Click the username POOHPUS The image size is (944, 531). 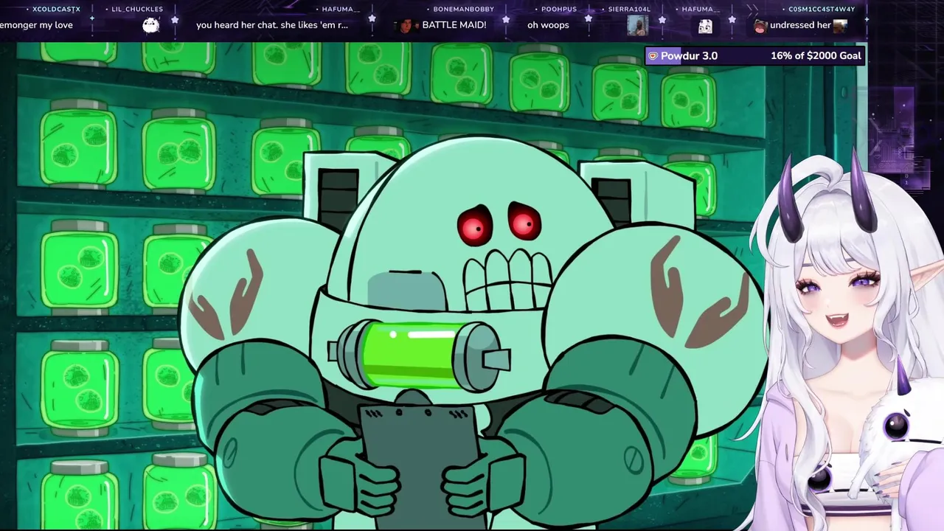click(559, 10)
